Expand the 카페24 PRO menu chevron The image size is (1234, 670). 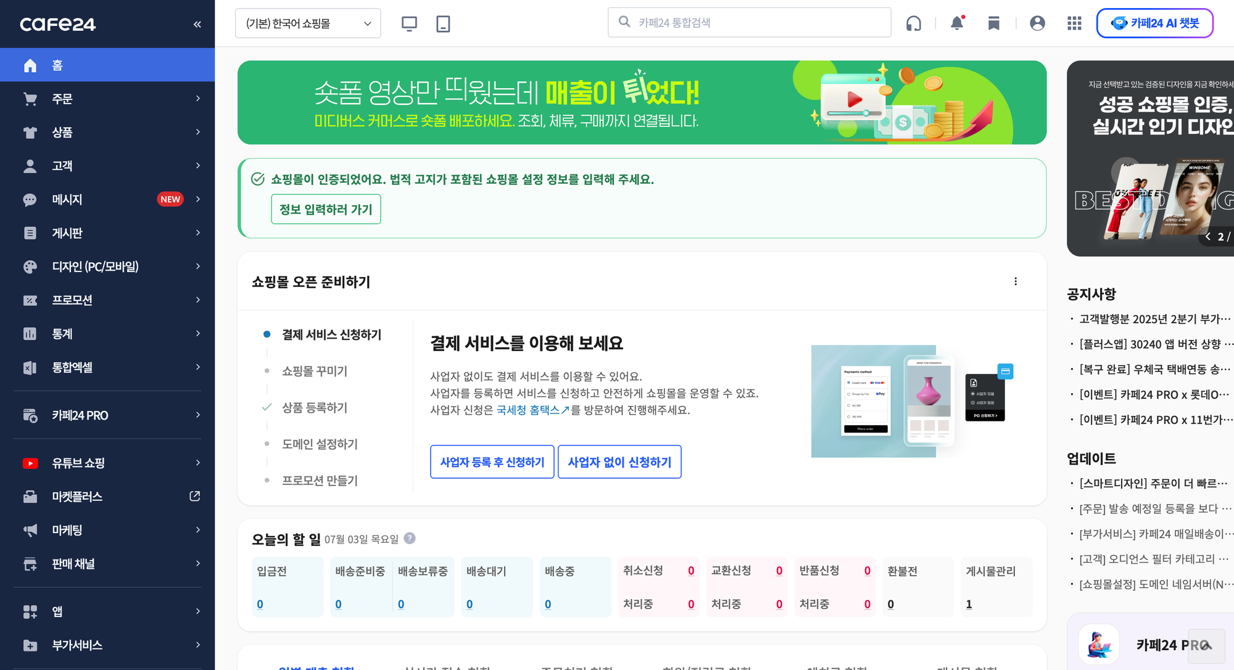coord(198,415)
